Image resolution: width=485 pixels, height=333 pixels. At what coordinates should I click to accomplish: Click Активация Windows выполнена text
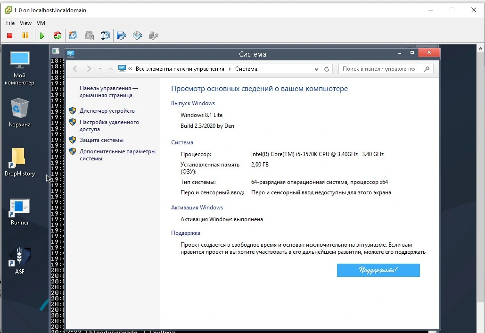222,219
